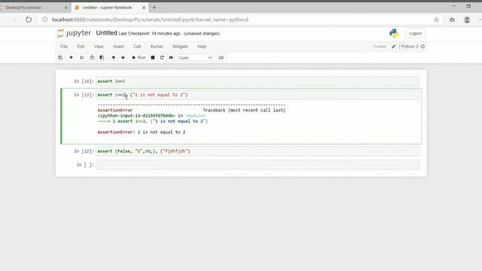
Task: Select cell containing assert 2==2
Action: (x=258, y=81)
